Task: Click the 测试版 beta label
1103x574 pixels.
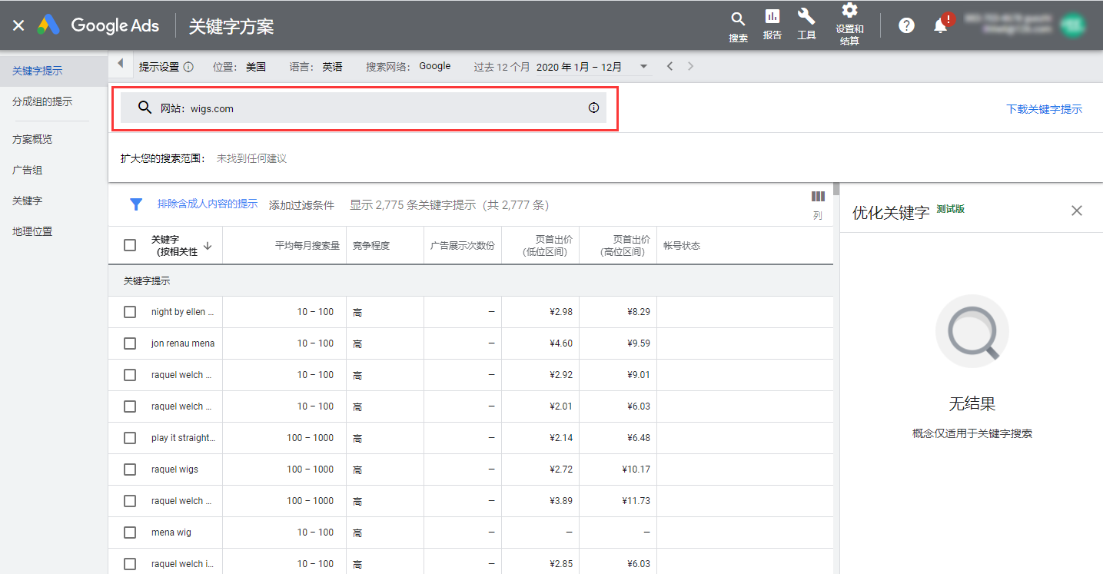Action: (950, 209)
